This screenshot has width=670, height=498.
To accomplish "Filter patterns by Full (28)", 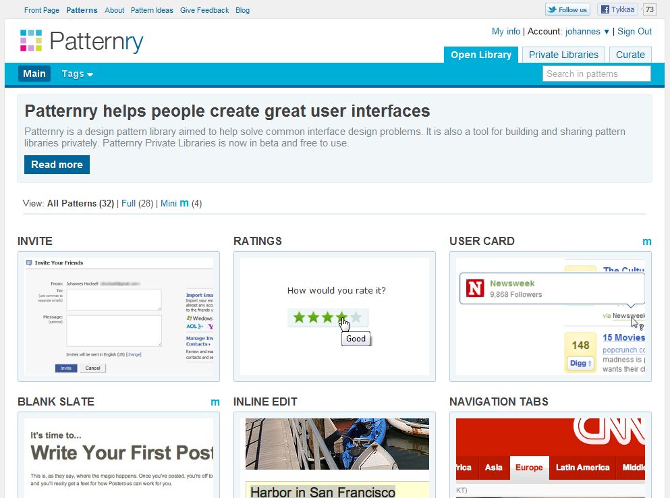I will click(x=128, y=202).
